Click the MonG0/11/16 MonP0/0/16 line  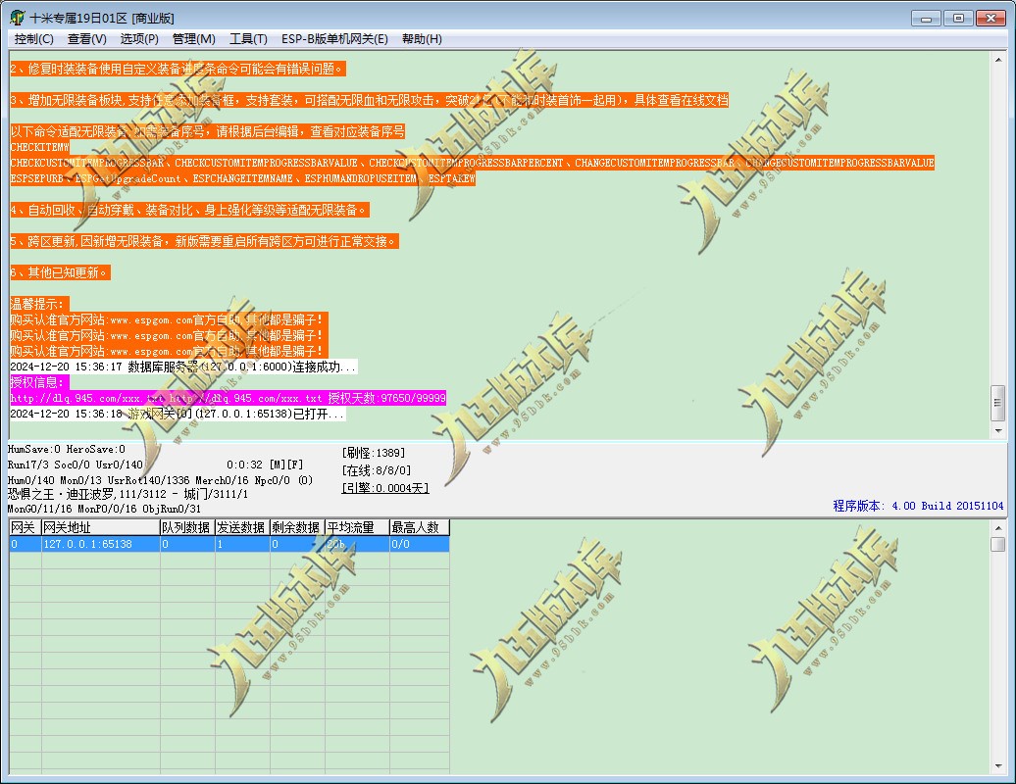(104, 509)
